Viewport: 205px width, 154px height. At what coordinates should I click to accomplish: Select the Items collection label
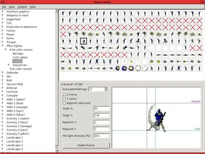pyautogui.click(x=10, y=38)
